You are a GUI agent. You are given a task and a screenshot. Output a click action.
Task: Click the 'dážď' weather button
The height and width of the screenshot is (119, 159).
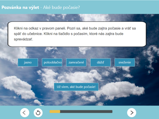100,62
